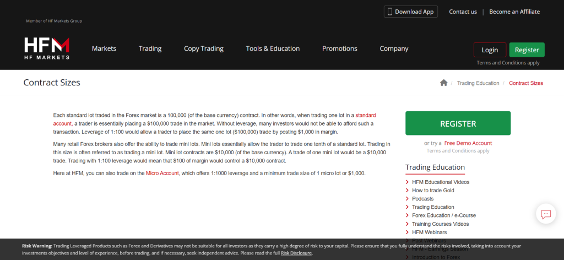This screenshot has height=260, width=564.
Task: Open the Company menu
Action: coord(394,48)
